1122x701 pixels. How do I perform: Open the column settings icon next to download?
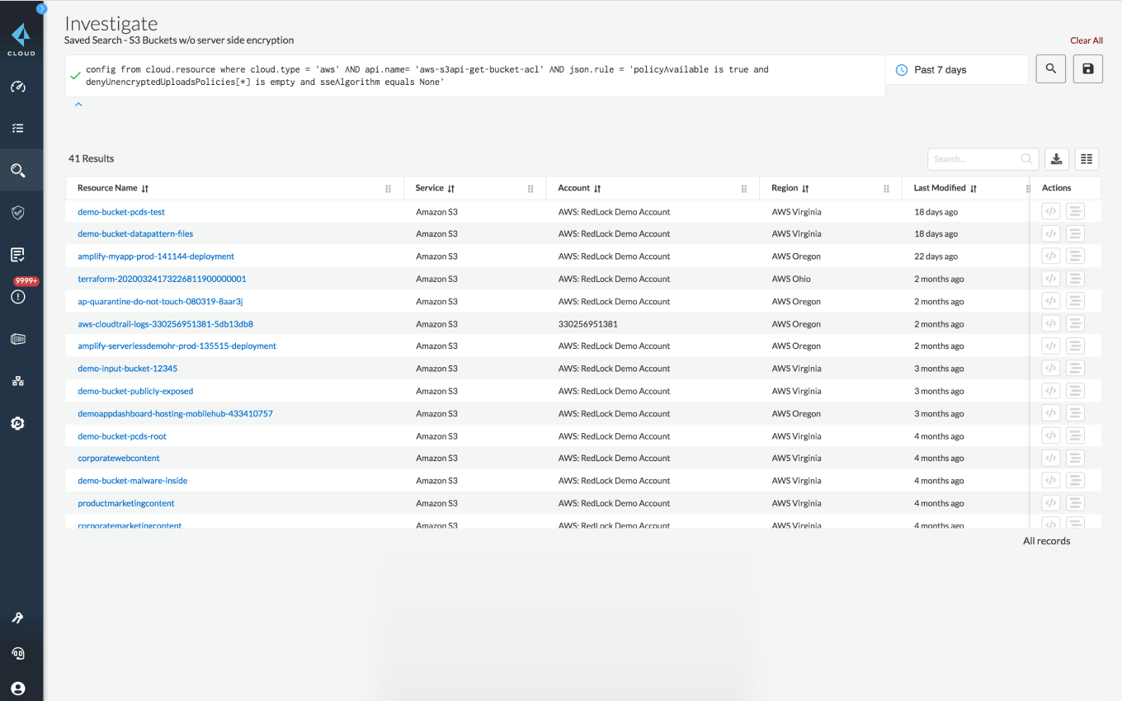point(1087,158)
